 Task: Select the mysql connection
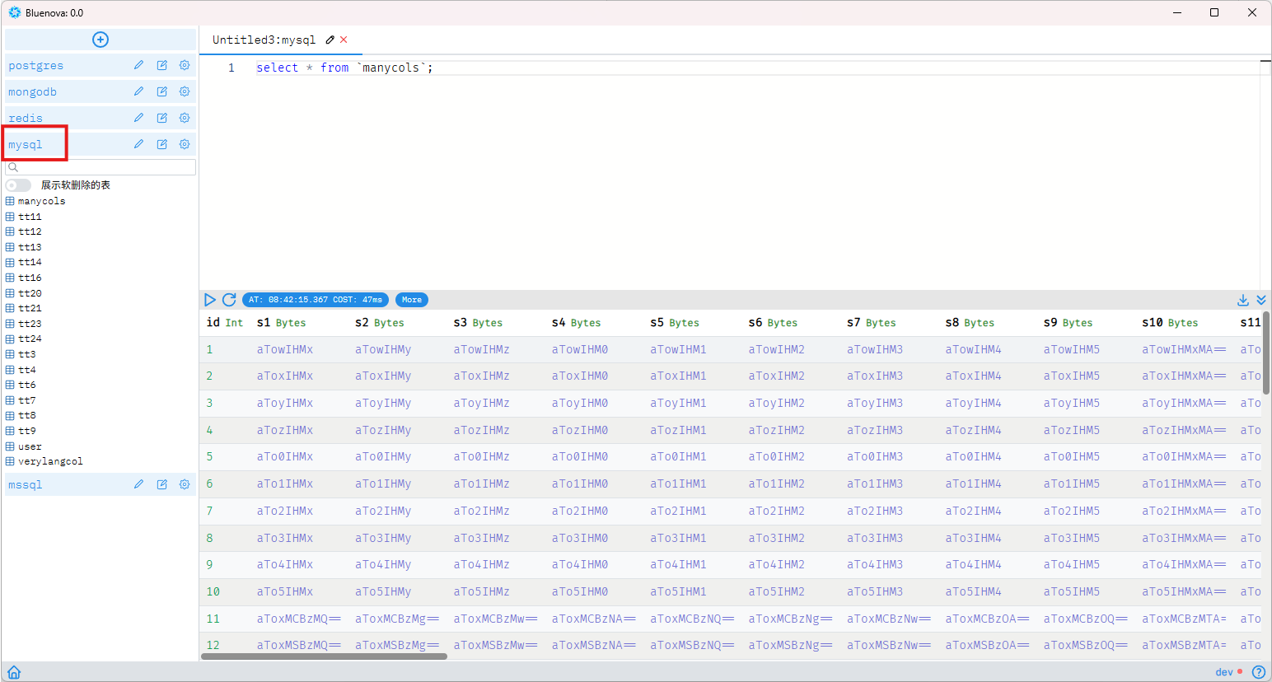26,144
